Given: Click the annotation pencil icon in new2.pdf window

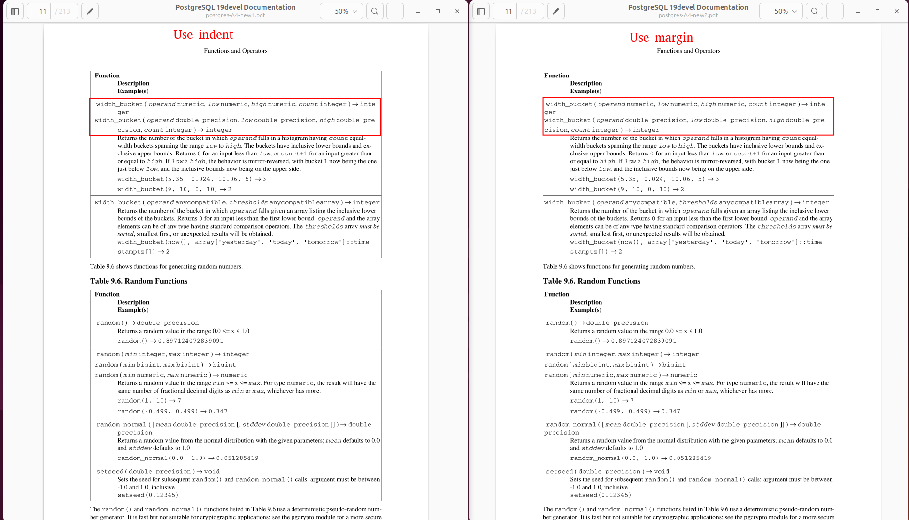Looking at the screenshot, I should click(556, 11).
